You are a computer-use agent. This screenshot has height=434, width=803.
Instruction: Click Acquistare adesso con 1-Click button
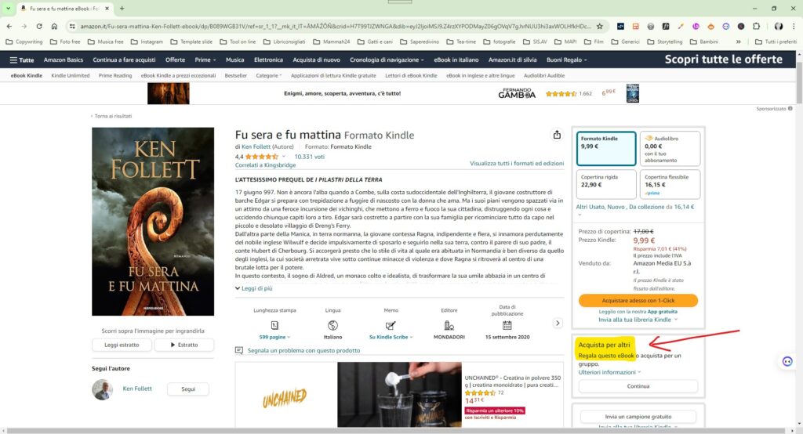(638, 300)
